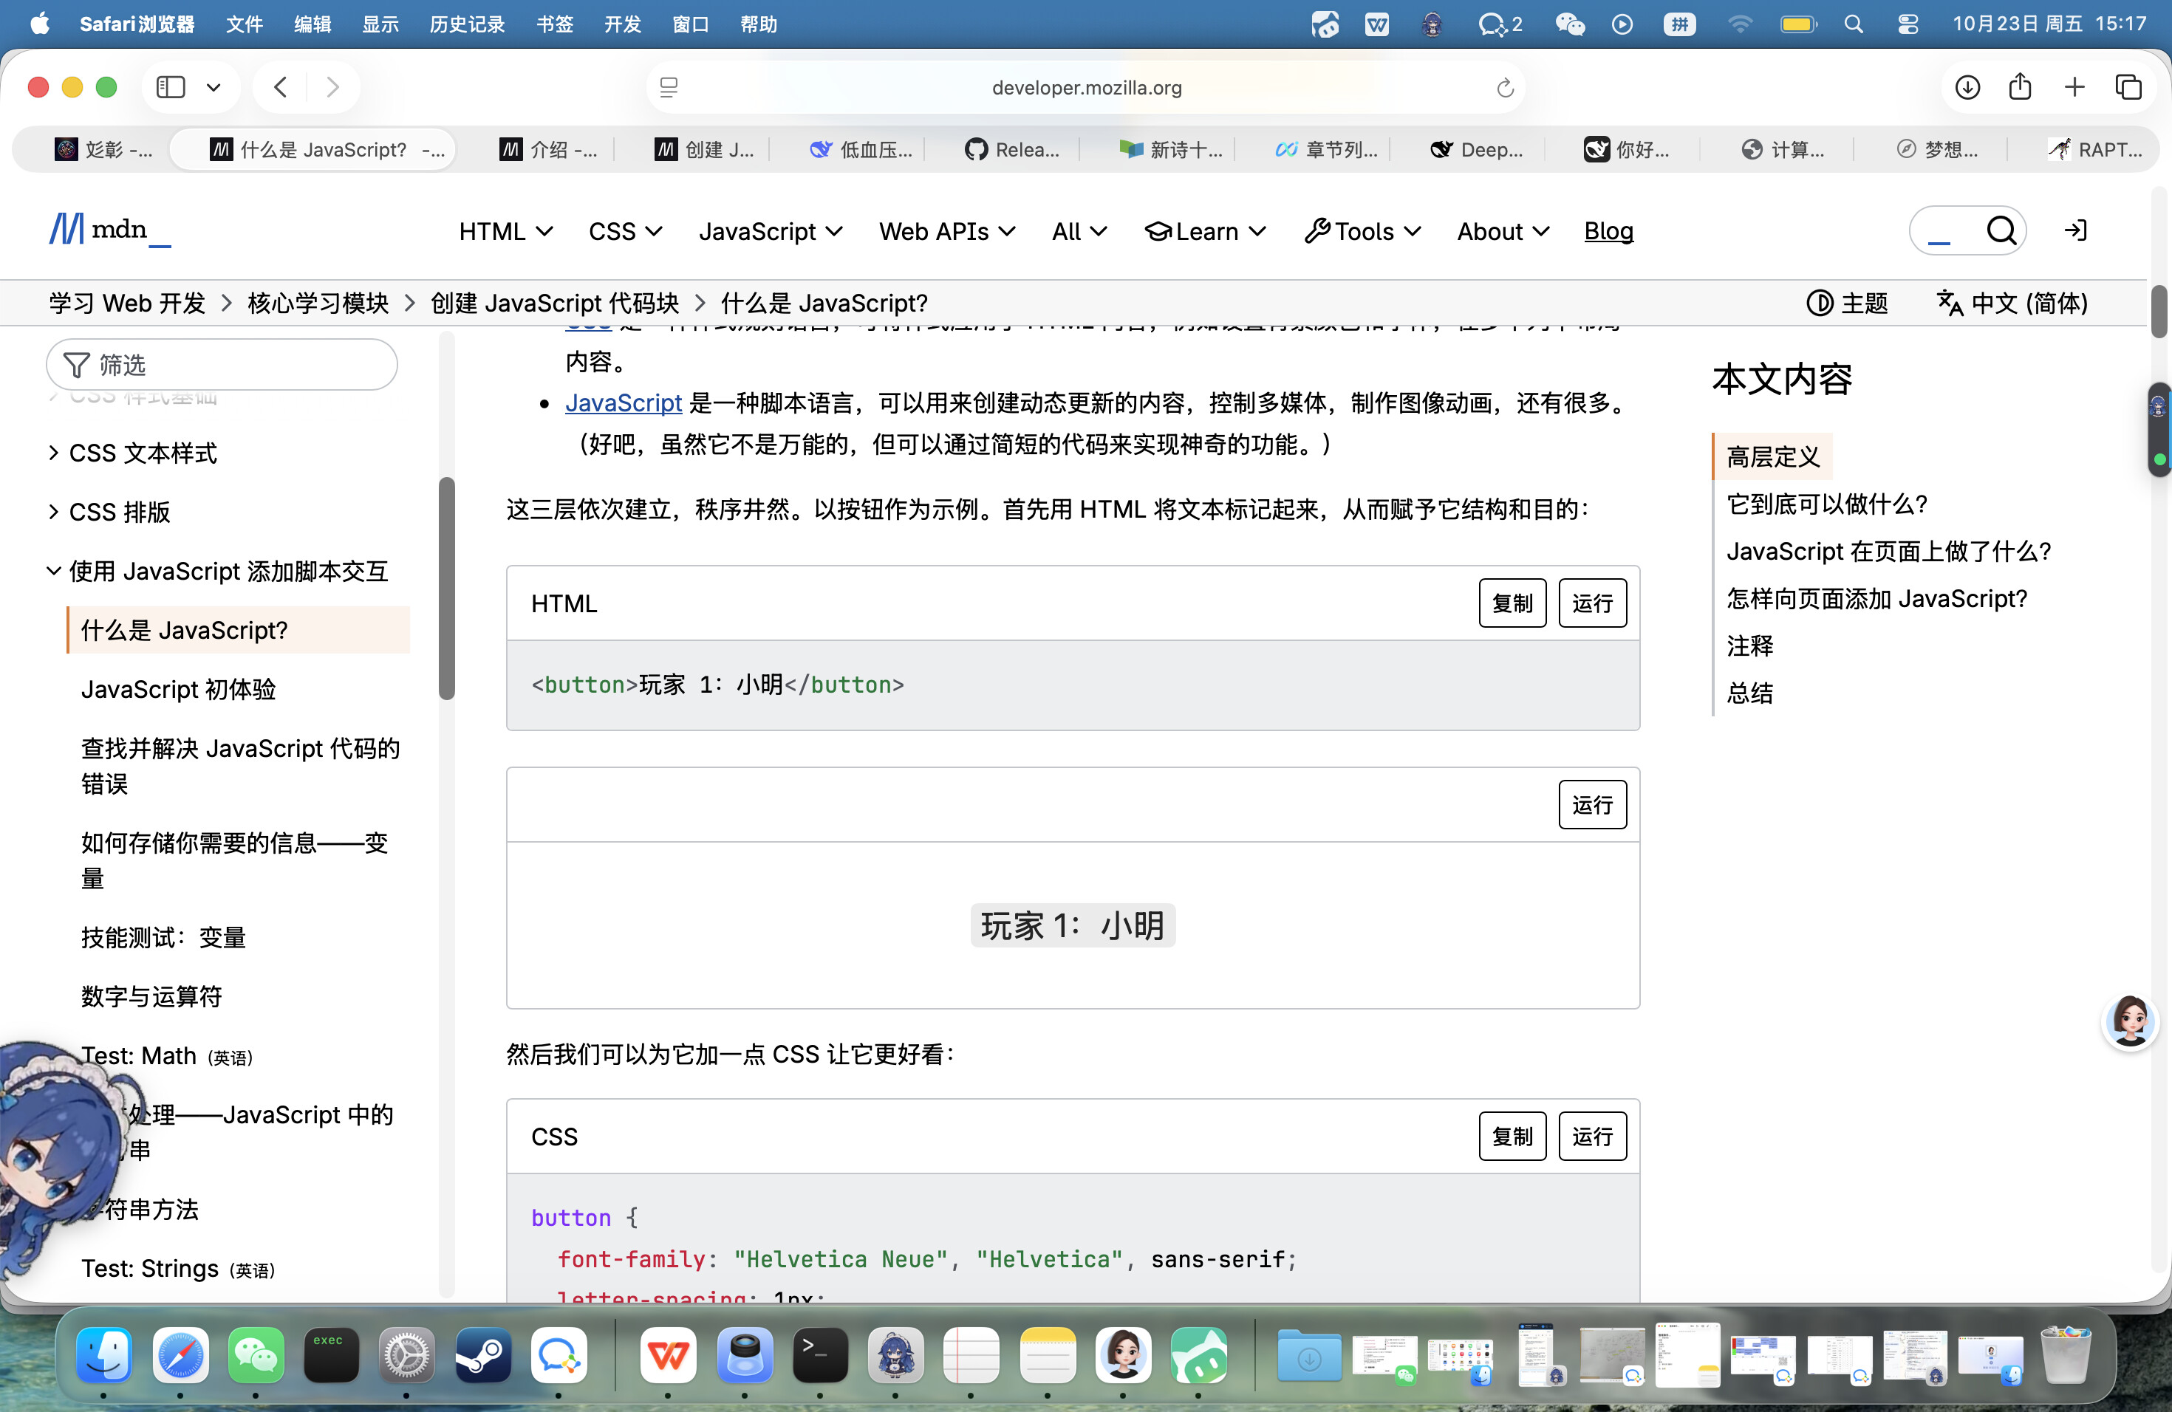2172x1412 pixels.
Task: Go back with the back arrow
Action: click(281, 86)
